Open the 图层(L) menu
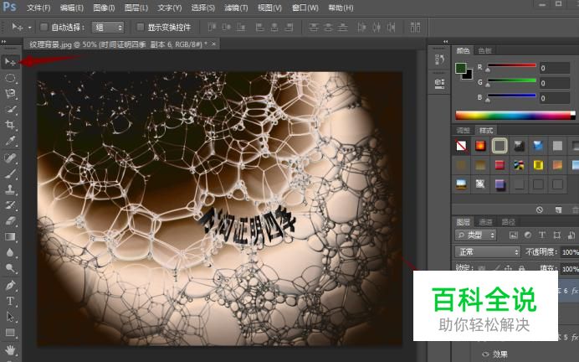The image size is (579, 362). [136, 8]
